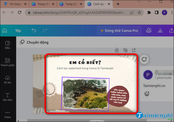Select the Cách tạo watermark subtitle text
The image size is (174, 122).
click(85, 68)
